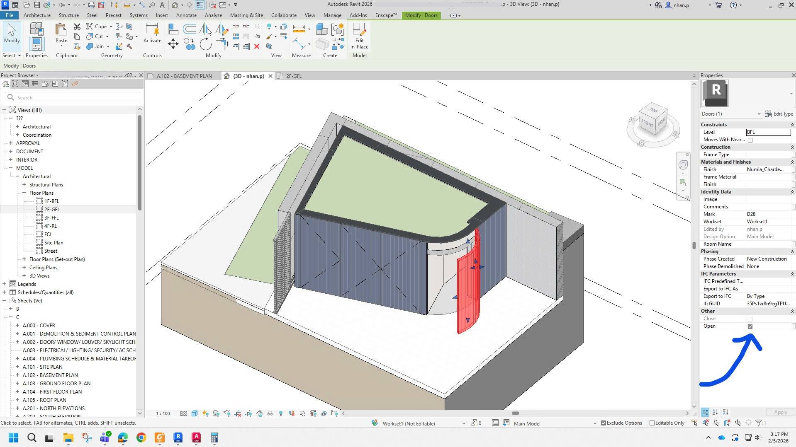Open Chrome from the taskbar
The image size is (796, 447).
click(141, 437)
